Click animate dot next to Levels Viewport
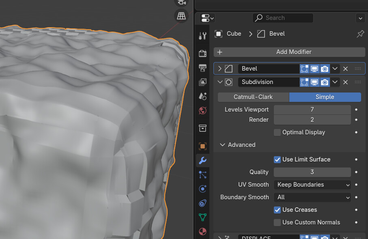Screen dimensions: 368x239 tap(356, 110)
